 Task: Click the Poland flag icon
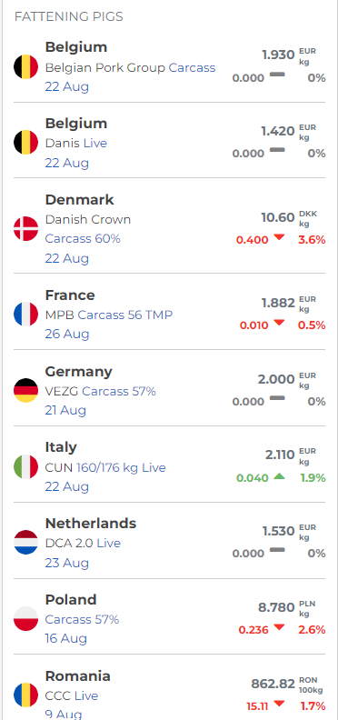coord(25,618)
